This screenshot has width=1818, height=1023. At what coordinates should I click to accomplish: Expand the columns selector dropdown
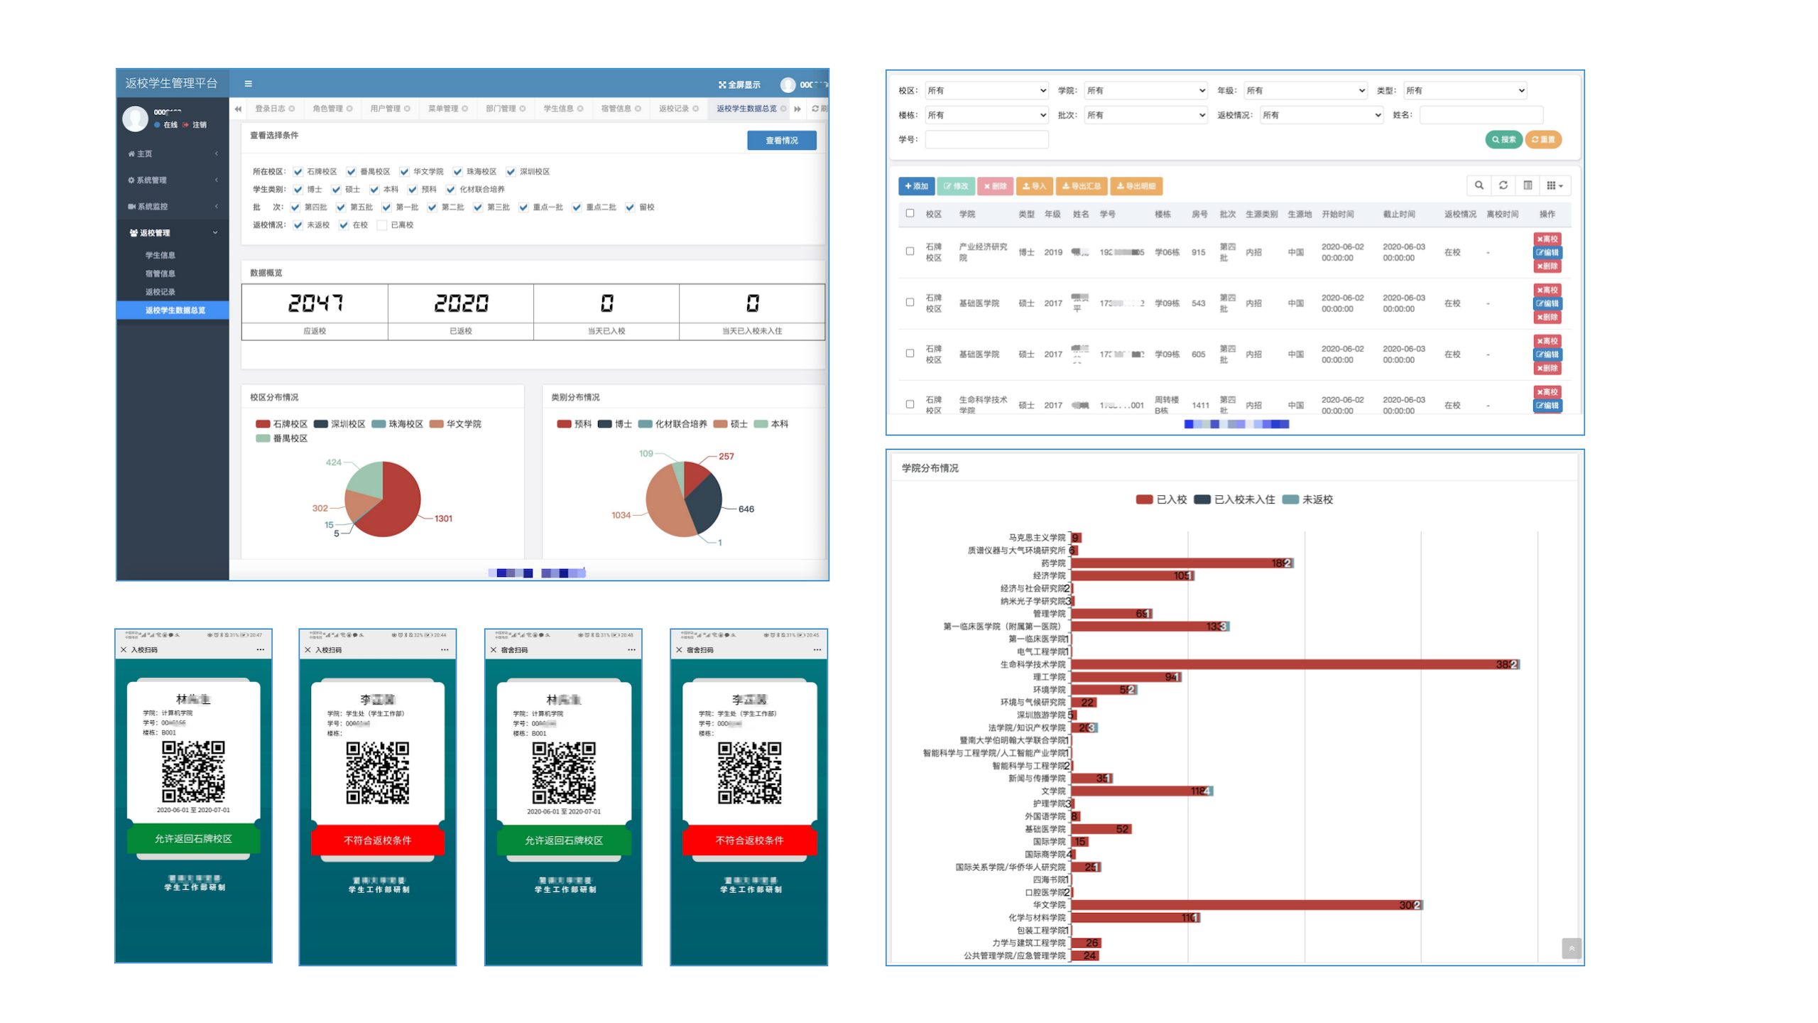[x=1555, y=185]
